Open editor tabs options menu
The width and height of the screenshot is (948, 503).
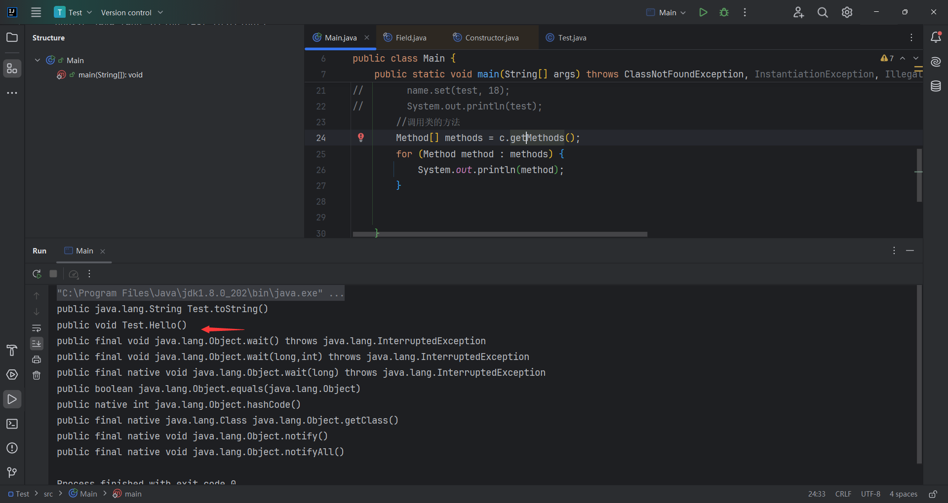pos(911,37)
